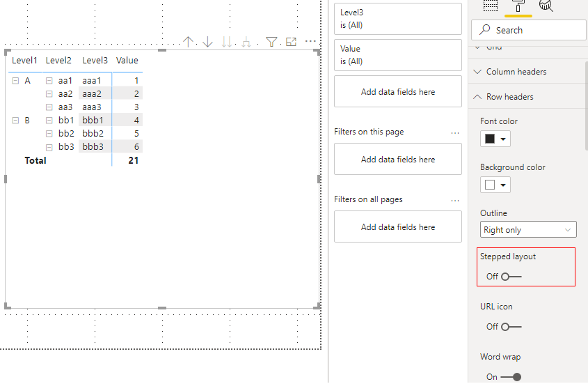Expand all down one level icon
Screen dimensions: 588x384
[246, 42]
